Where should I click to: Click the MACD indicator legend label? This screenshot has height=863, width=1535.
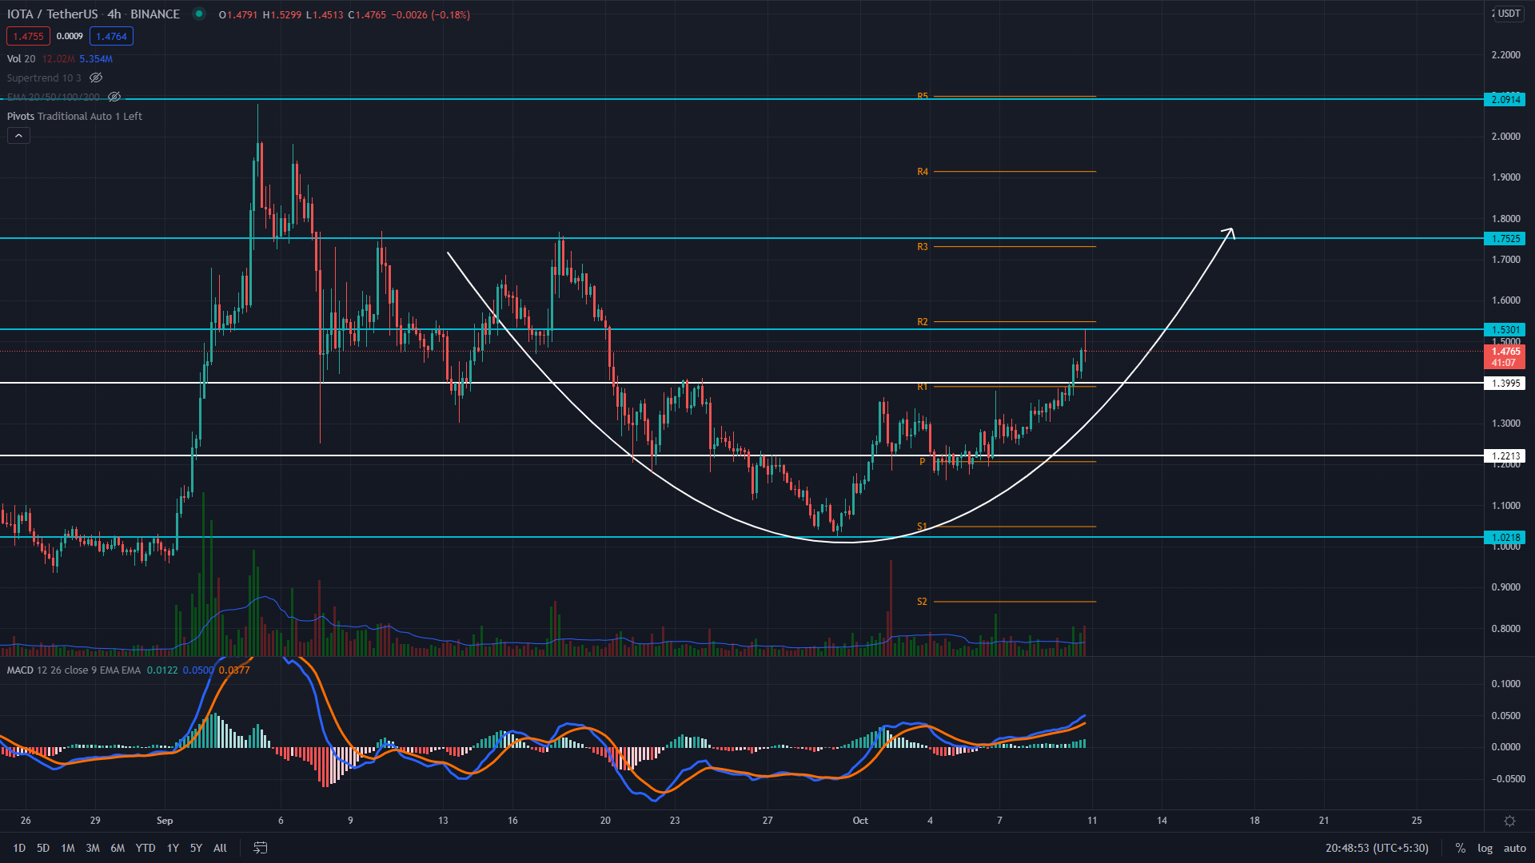[20, 670]
